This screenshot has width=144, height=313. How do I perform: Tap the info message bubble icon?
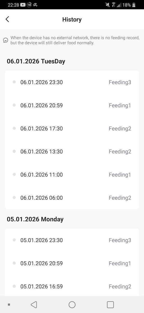(x=5, y=40)
